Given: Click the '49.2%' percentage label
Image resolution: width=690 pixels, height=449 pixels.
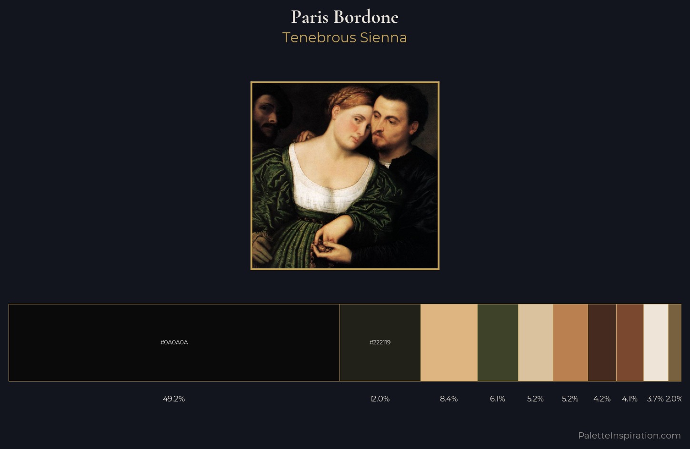Looking at the screenshot, I should 174,399.
